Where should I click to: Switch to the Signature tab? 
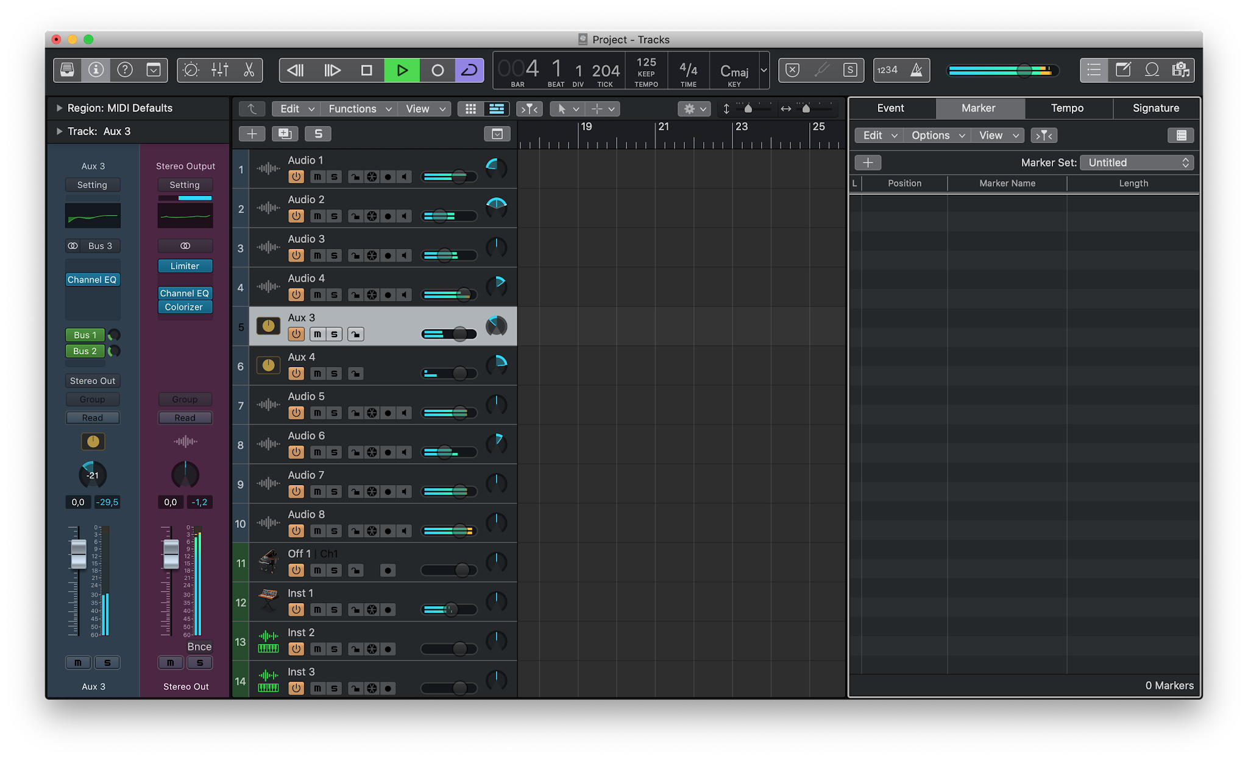click(1156, 108)
